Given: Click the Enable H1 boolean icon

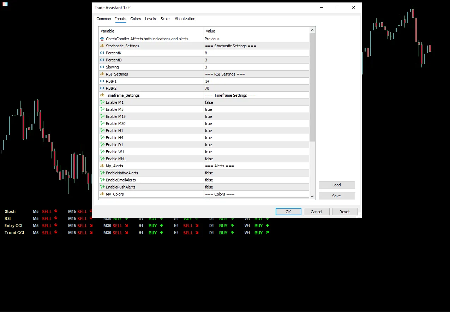Looking at the screenshot, I should point(102,131).
